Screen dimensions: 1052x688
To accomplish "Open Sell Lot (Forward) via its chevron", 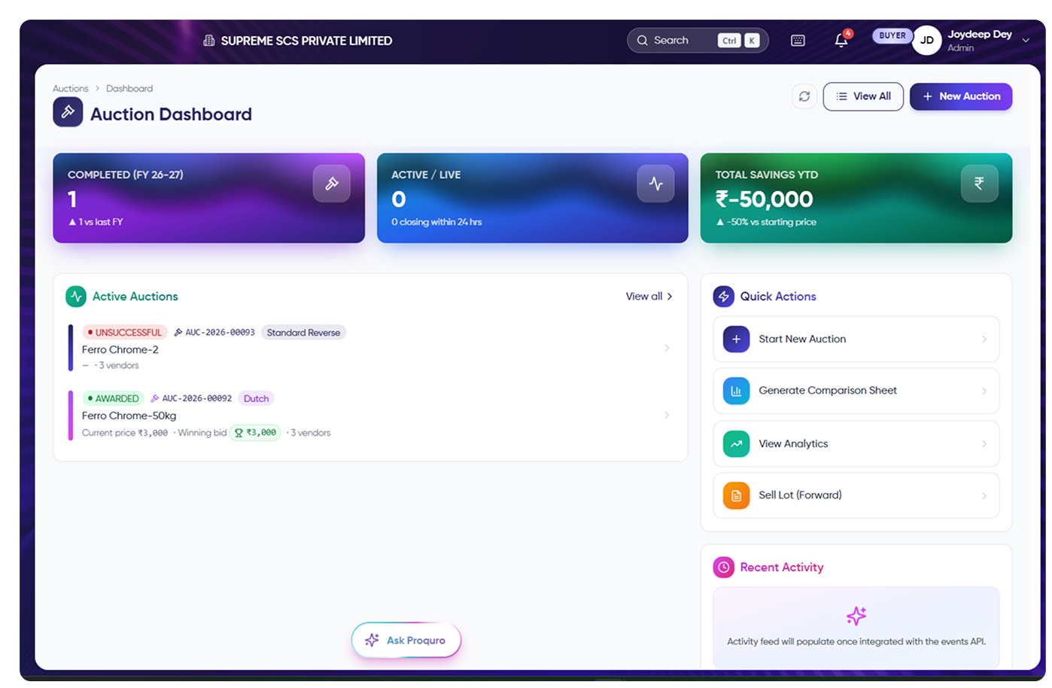I will point(984,495).
